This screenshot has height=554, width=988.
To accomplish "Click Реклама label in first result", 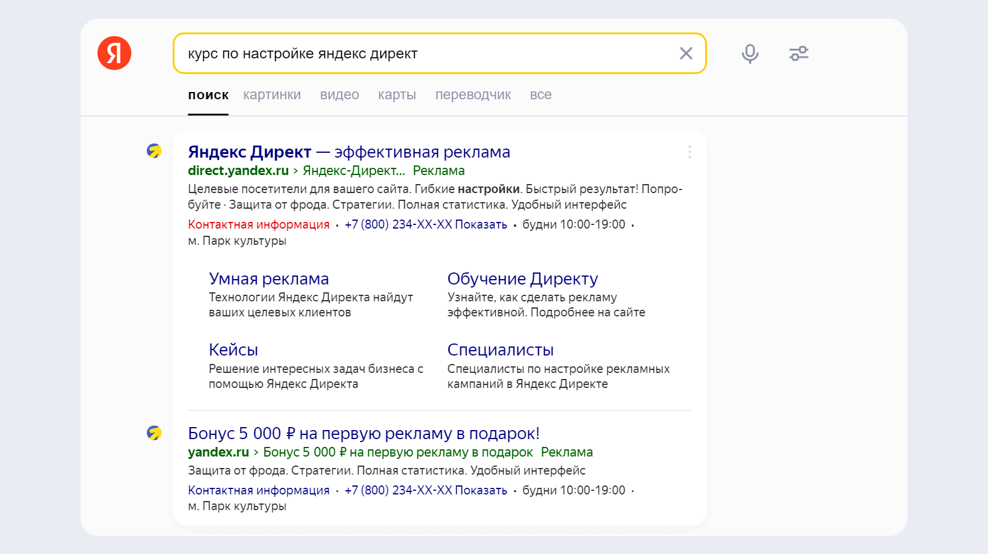I will [x=439, y=171].
